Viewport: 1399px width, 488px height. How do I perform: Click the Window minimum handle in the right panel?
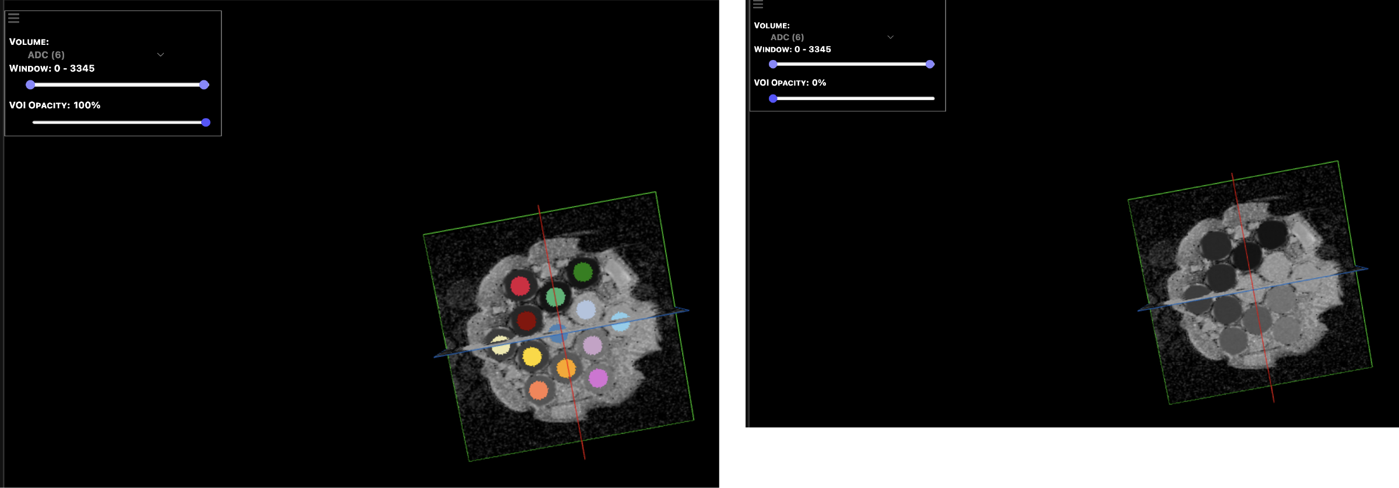773,64
